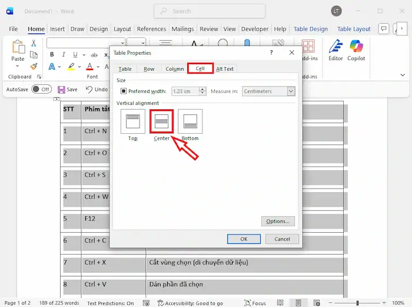Click the Search box in title bar
This screenshot has height=307, width=412.
pos(218,11)
